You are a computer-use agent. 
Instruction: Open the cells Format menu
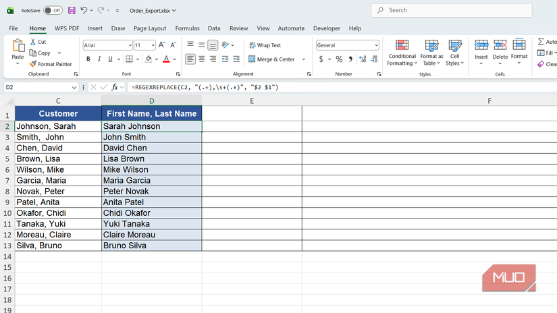519,52
